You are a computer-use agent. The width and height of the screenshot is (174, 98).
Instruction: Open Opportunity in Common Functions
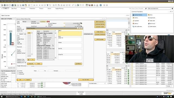coord(152,18)
